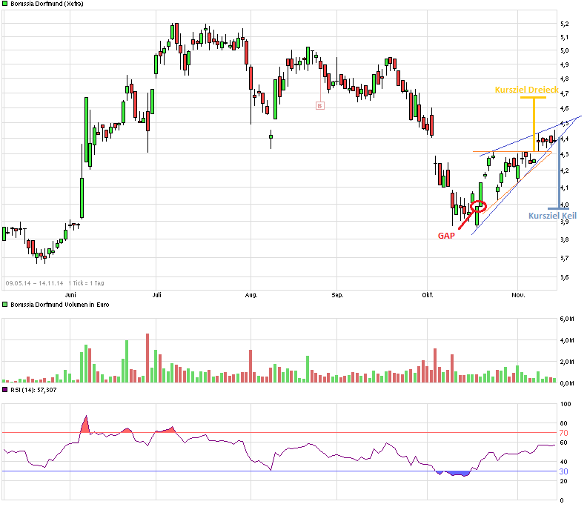
Task: Click the date range text 09.05.14 – 14.11.14
Action: pos(34,283)
